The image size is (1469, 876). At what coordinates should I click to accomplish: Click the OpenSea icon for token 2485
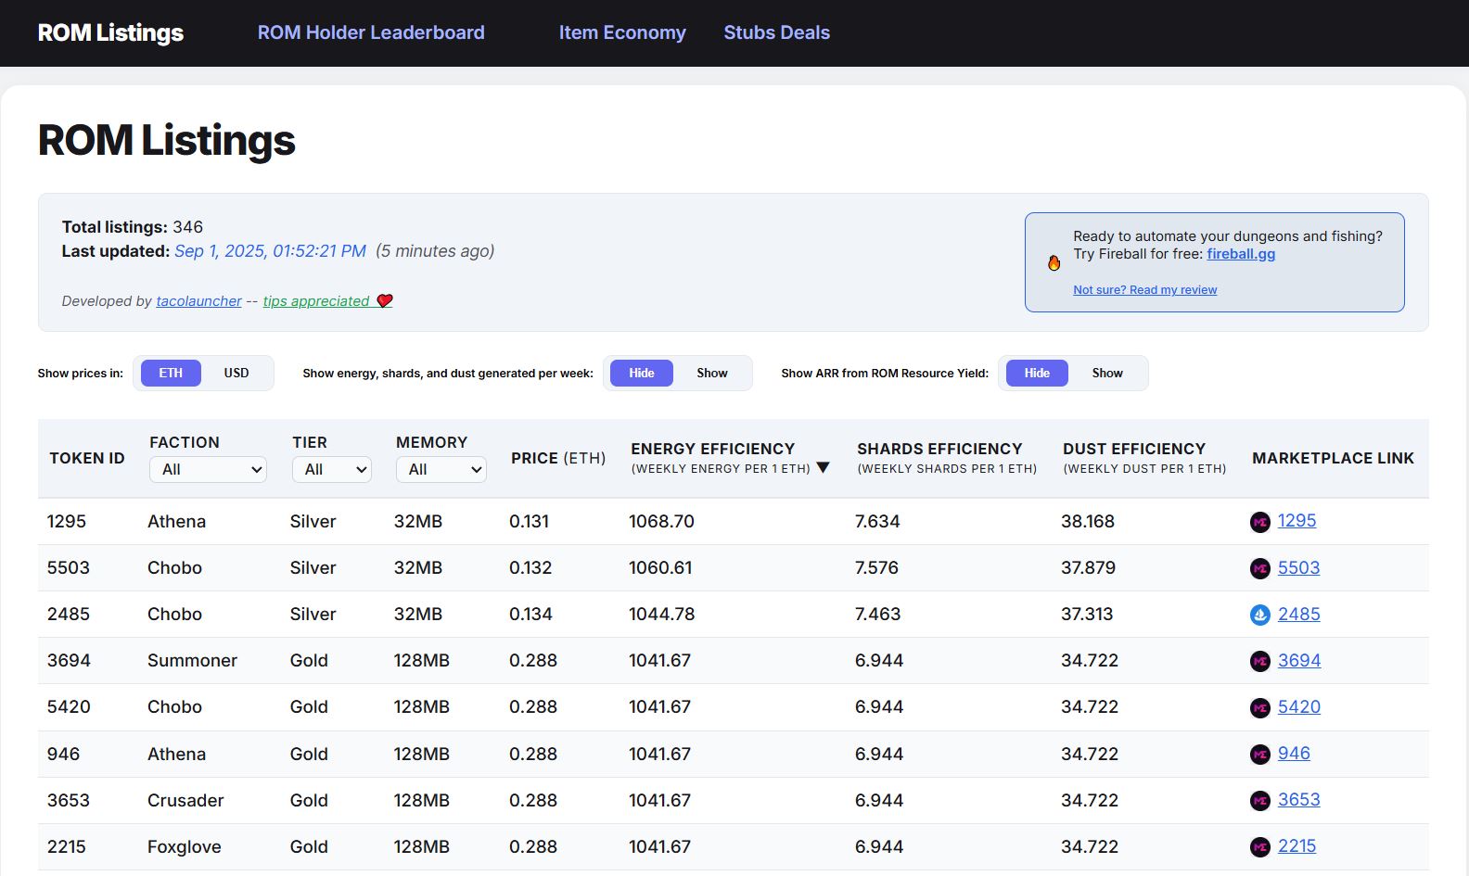pyautogui.click(x=1259, y=615)
